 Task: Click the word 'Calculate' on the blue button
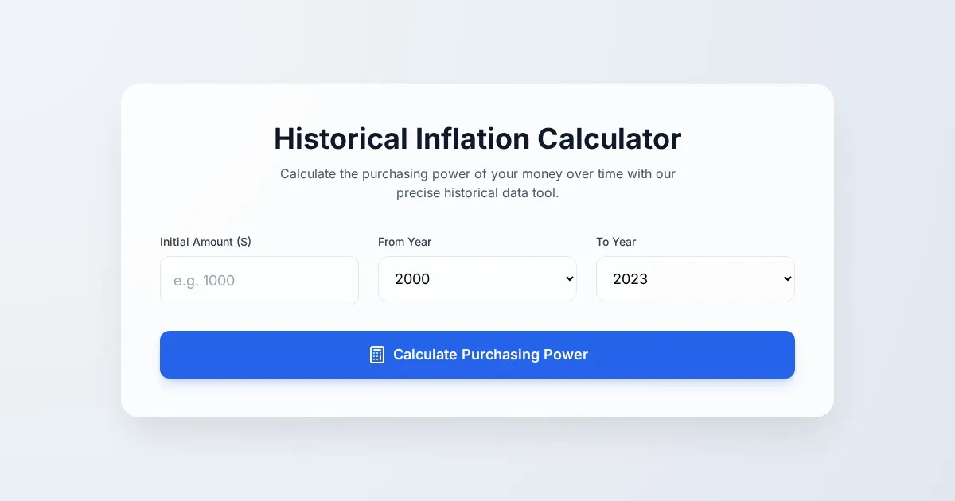[425, 355]
